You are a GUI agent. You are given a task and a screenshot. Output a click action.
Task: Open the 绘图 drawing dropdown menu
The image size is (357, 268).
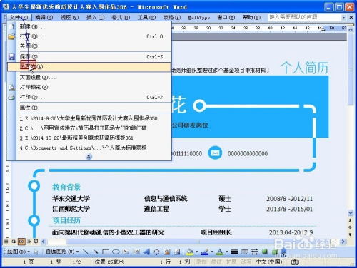(18, 252)
